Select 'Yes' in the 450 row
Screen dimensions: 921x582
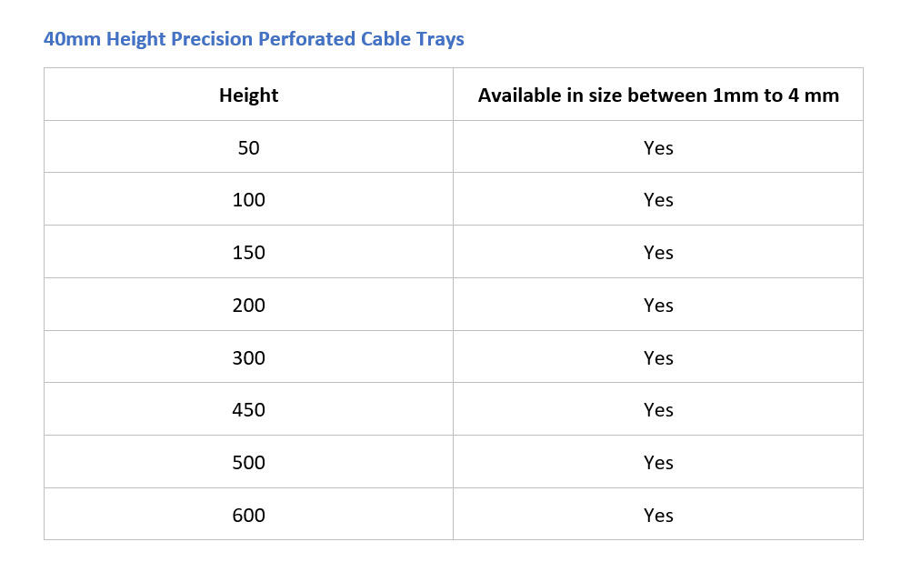click(658, 410)
